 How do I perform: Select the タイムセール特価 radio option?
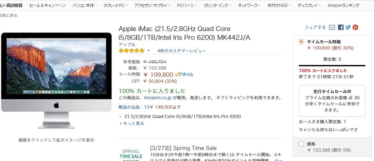click(x=301, y=42)
